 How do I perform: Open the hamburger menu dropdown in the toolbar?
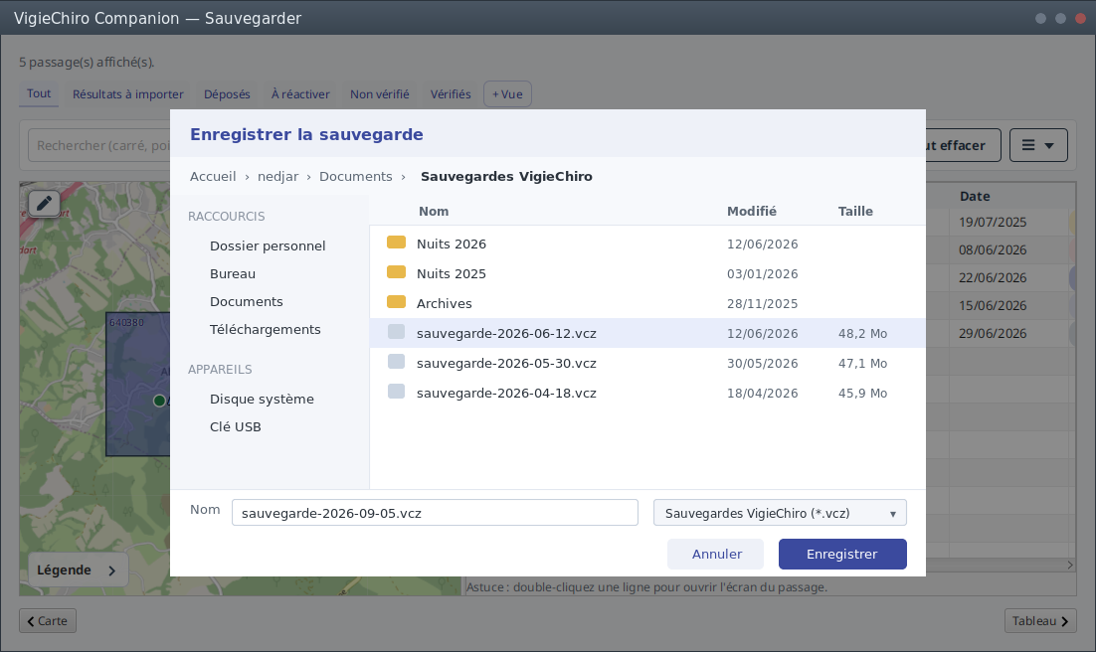click(1038, 145)
